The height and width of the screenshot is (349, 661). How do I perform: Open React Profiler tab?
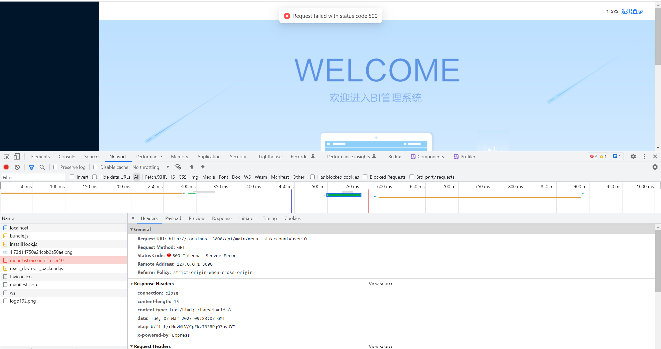[x=465, y=156]
